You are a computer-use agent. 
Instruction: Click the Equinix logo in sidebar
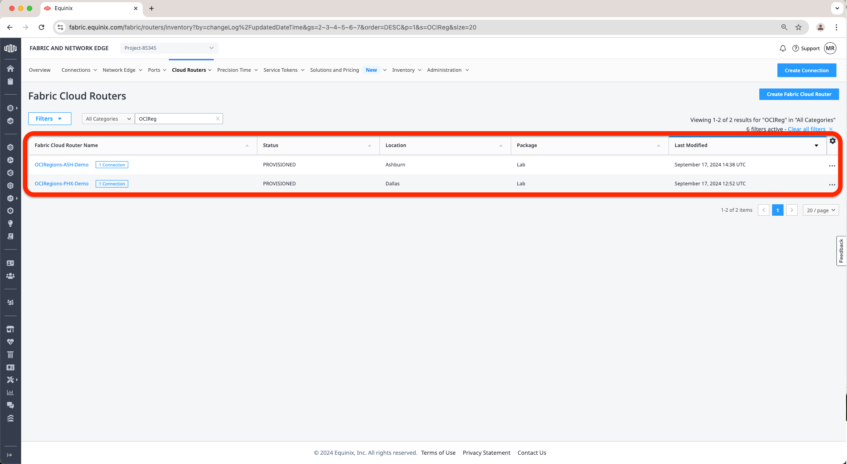(10, 48)
